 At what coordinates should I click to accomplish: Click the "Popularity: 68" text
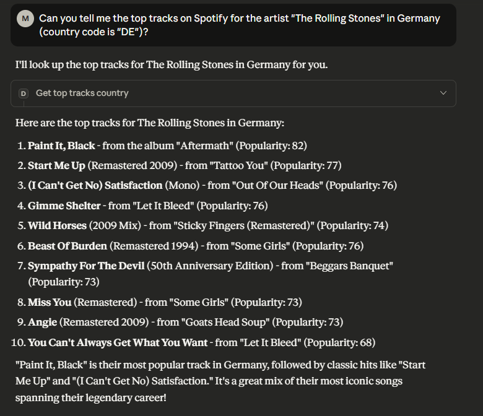click(x=339, y=342)
